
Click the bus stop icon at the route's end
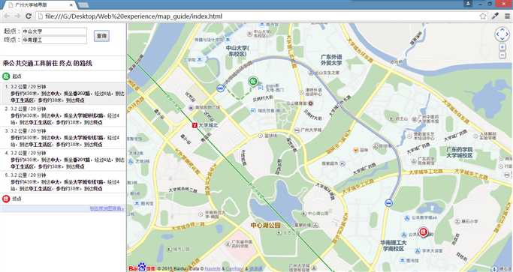coord(388,203)
